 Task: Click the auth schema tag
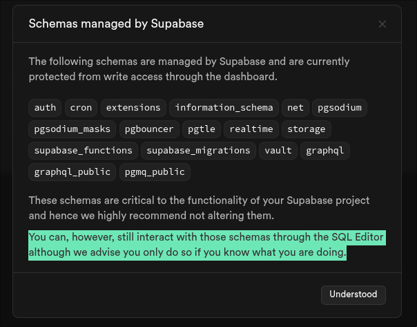pos(45,108)
